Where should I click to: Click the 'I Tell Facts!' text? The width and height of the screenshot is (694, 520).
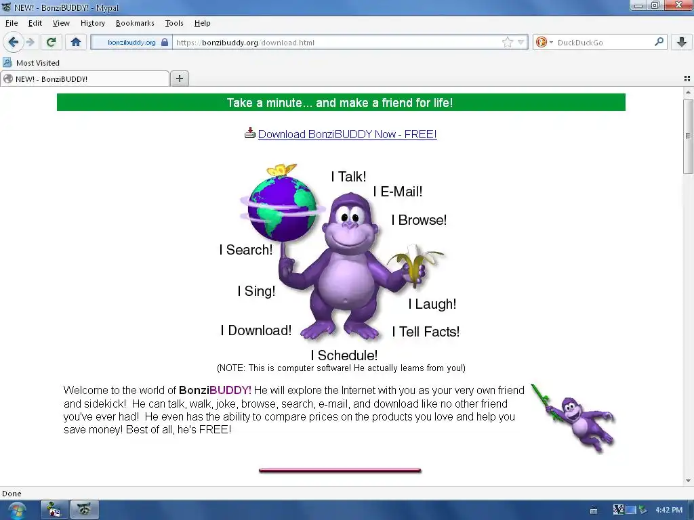click(426, 332)
